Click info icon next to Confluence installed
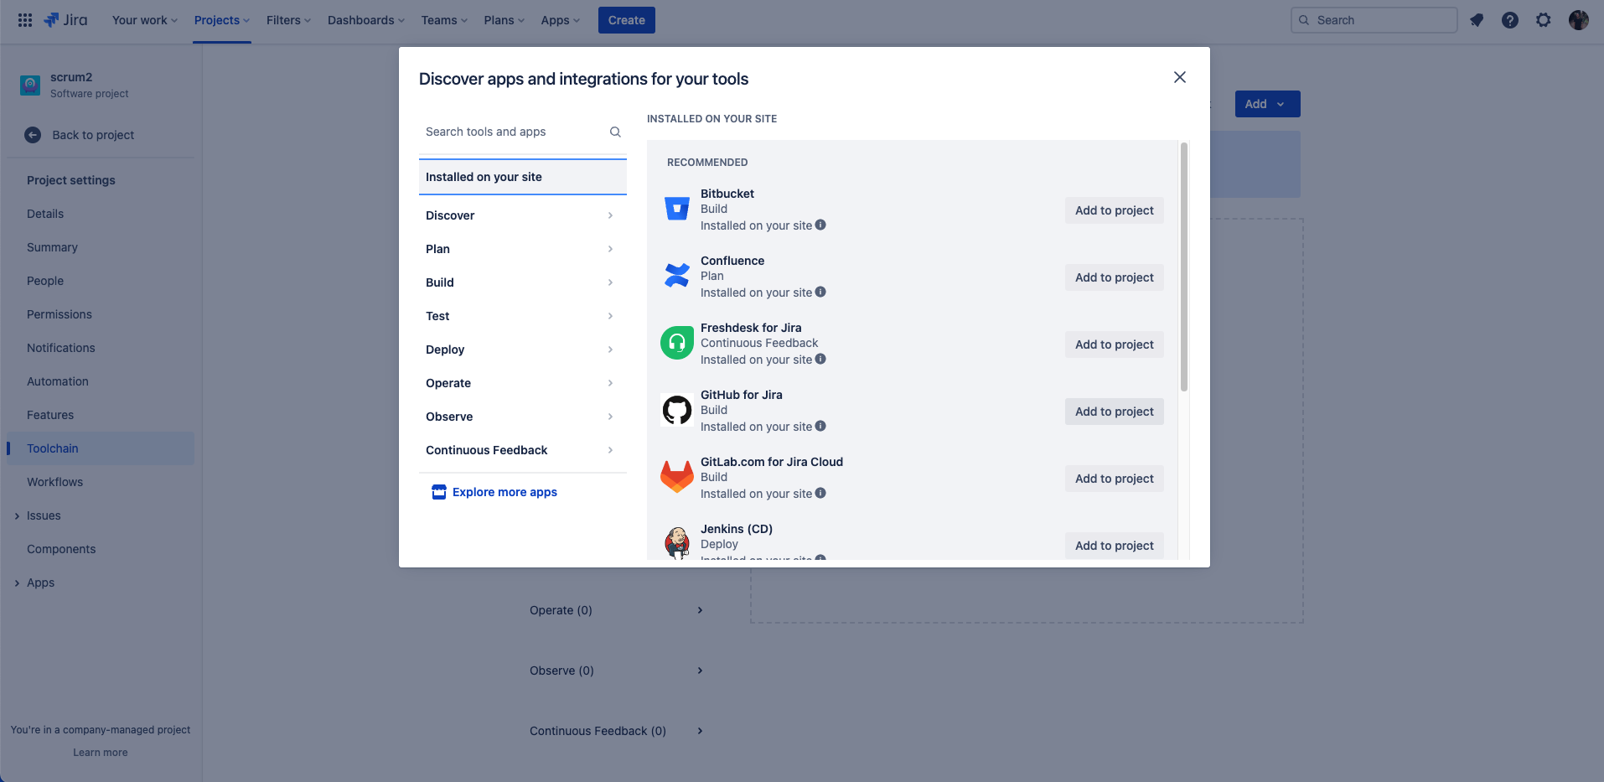This screenshot has width=1604, height=782. point(820,292)
